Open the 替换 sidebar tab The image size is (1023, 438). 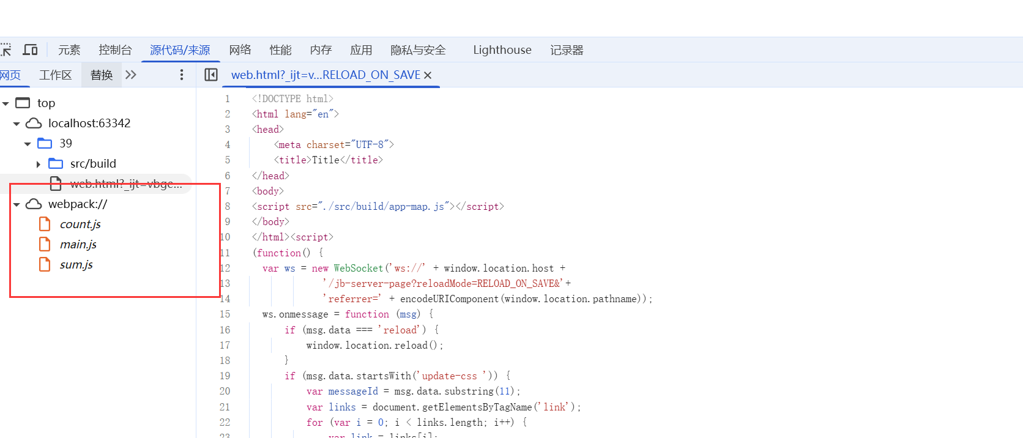point(102,75)
